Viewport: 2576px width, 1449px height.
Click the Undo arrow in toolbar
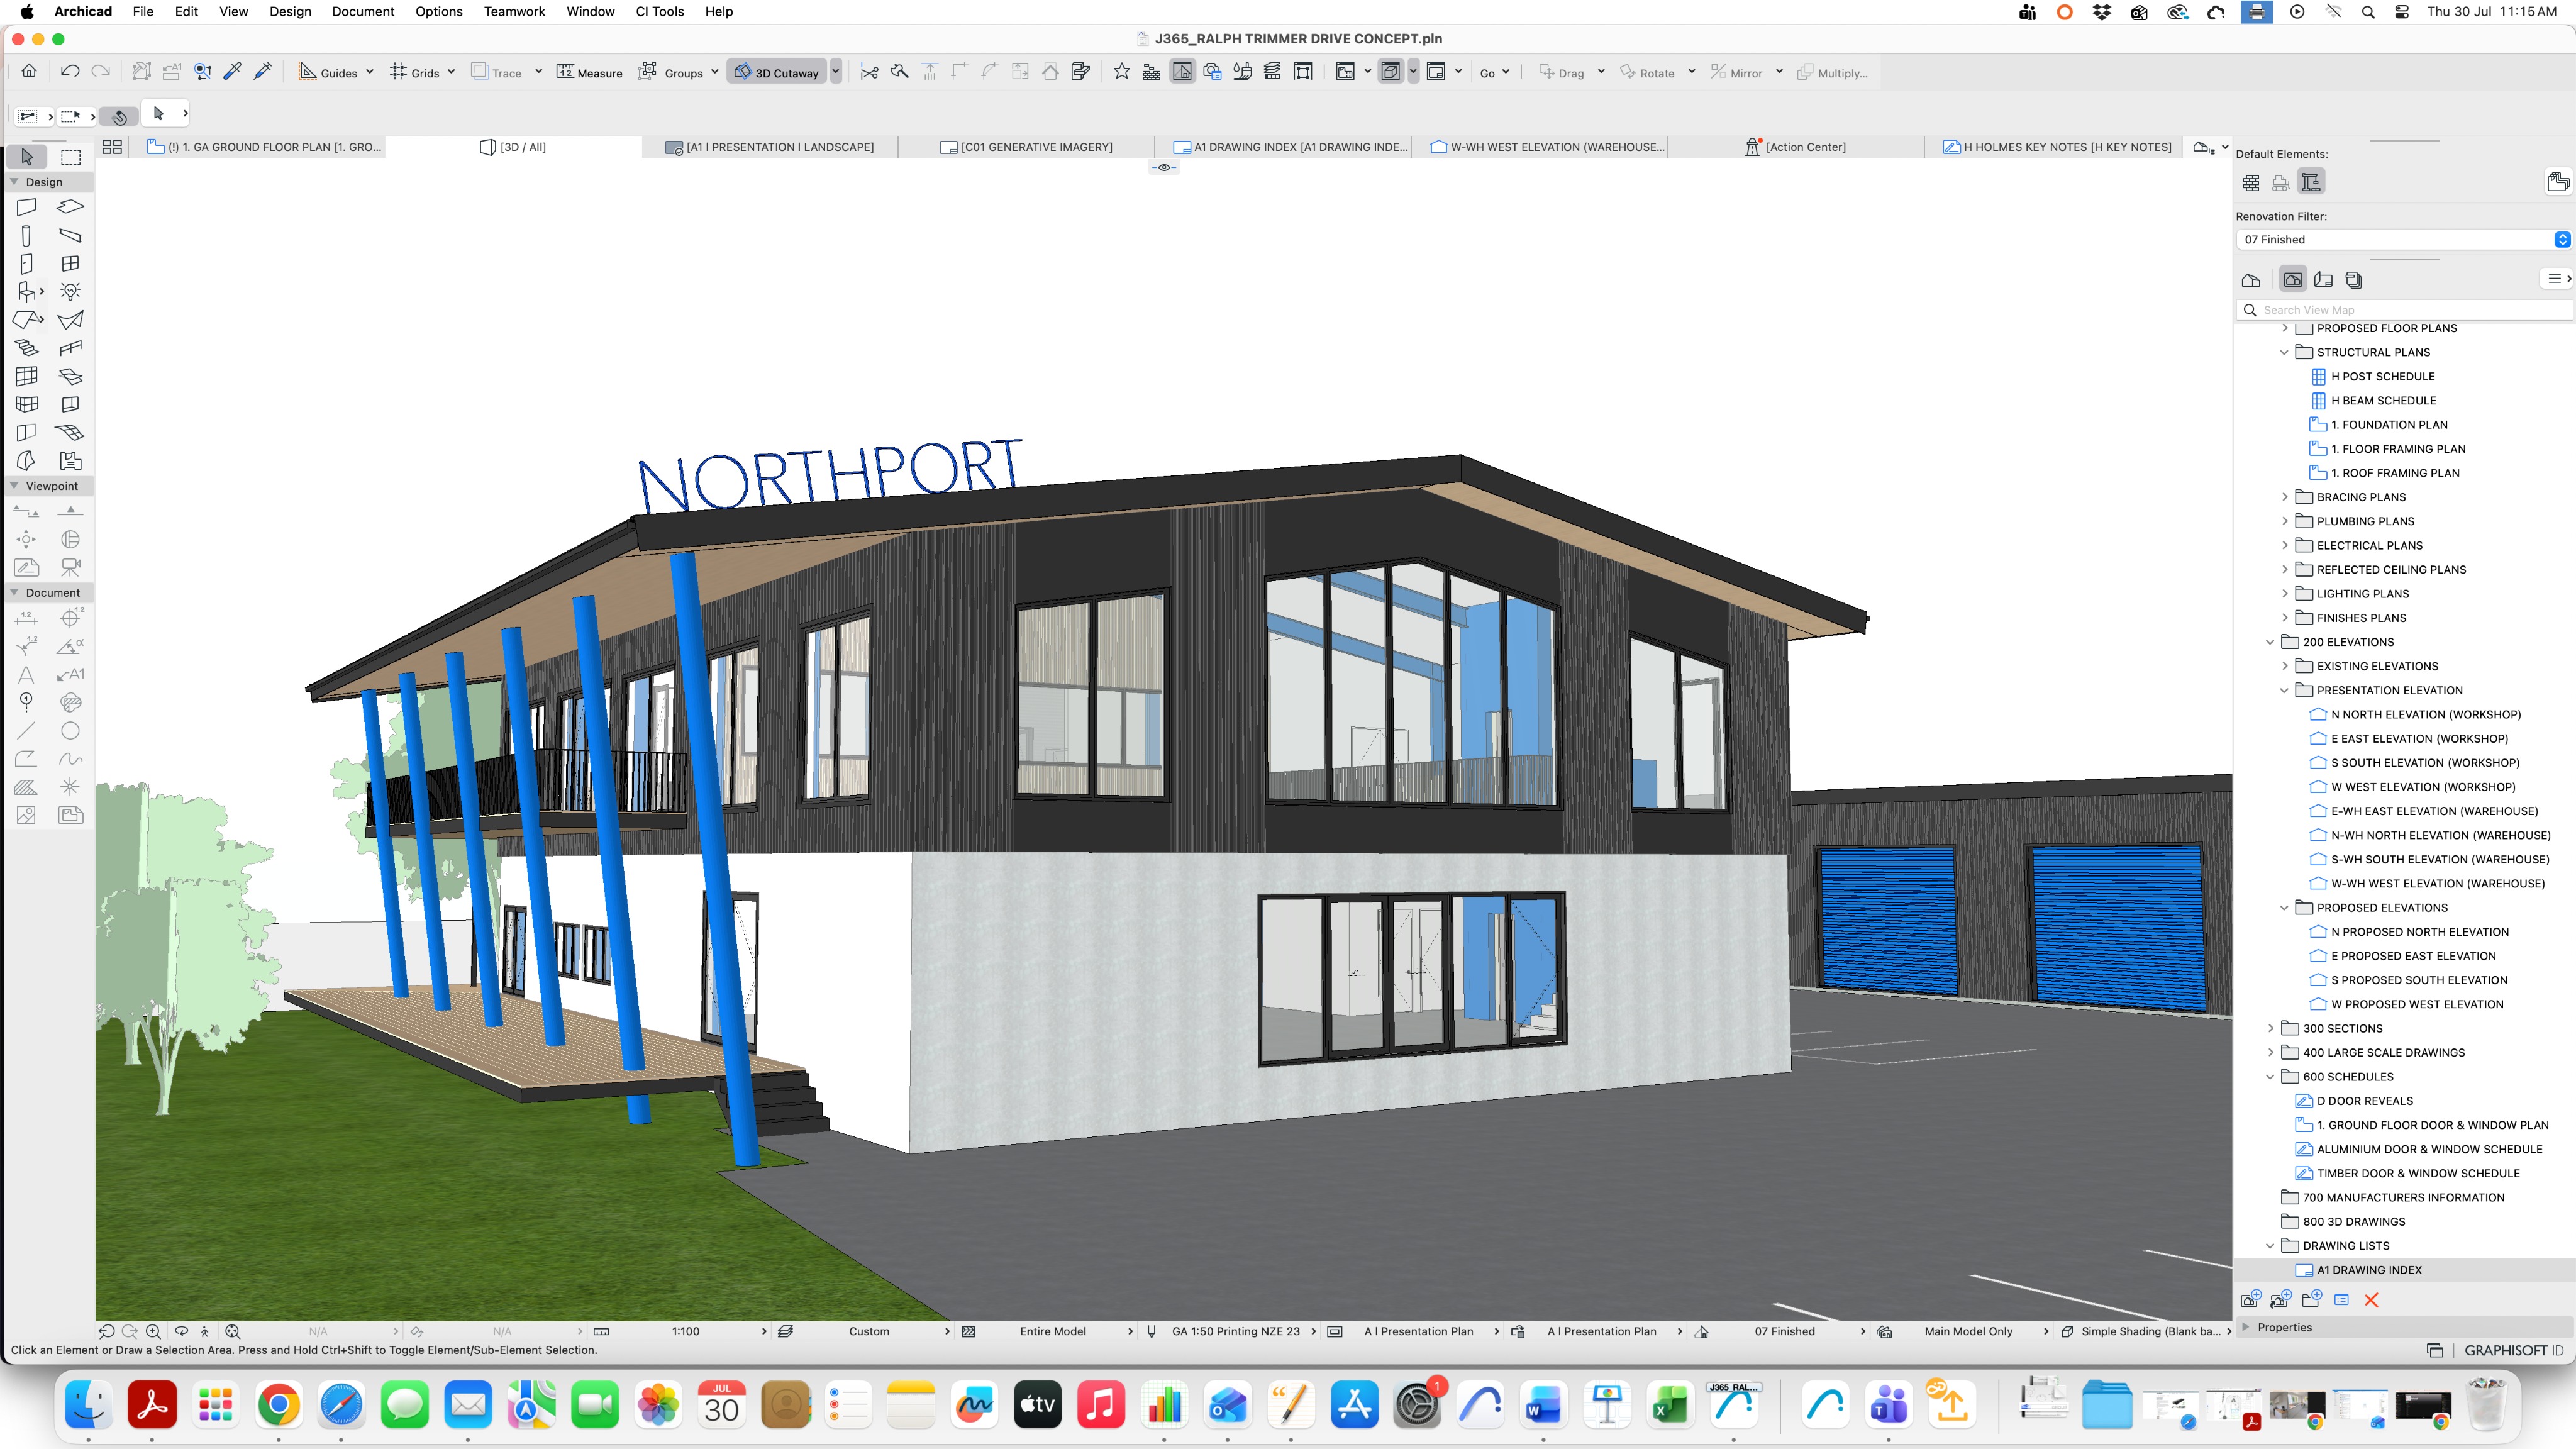point(70,71)
